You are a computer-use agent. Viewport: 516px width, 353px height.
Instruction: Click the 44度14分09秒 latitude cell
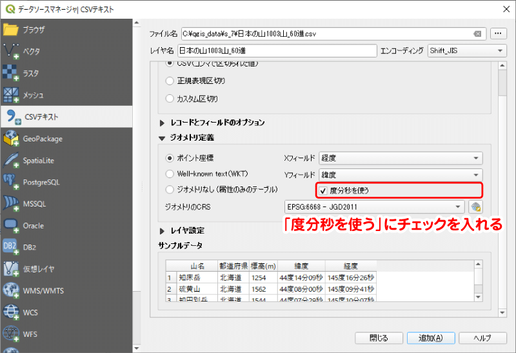click(301, 277)
